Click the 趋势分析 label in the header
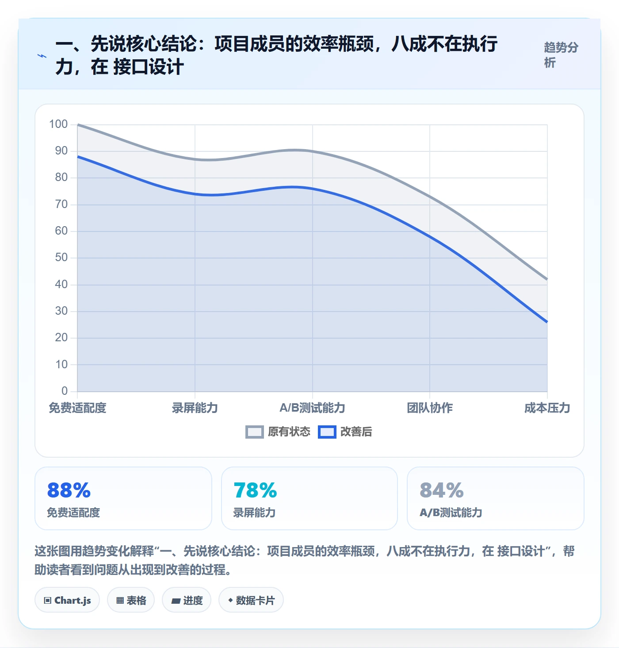Viewport: 619px width, 648px height. 561,55
